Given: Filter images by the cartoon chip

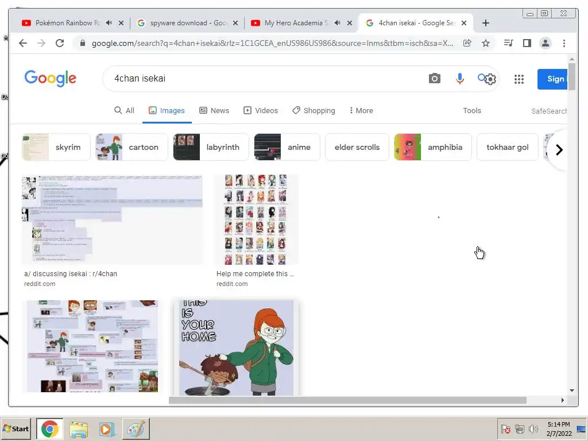Looking at the screenshot, I should point(131,147).
